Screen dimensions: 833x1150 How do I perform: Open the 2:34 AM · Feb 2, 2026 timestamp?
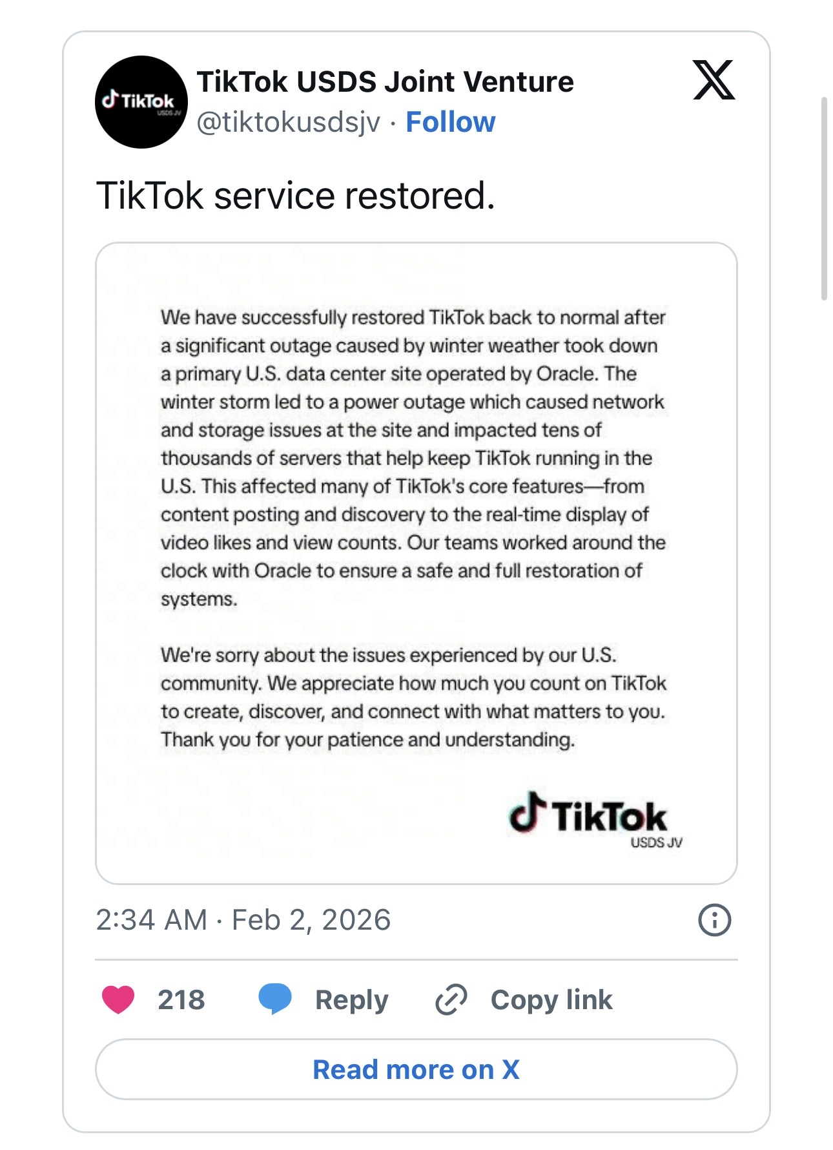click(x=243, y=919)
